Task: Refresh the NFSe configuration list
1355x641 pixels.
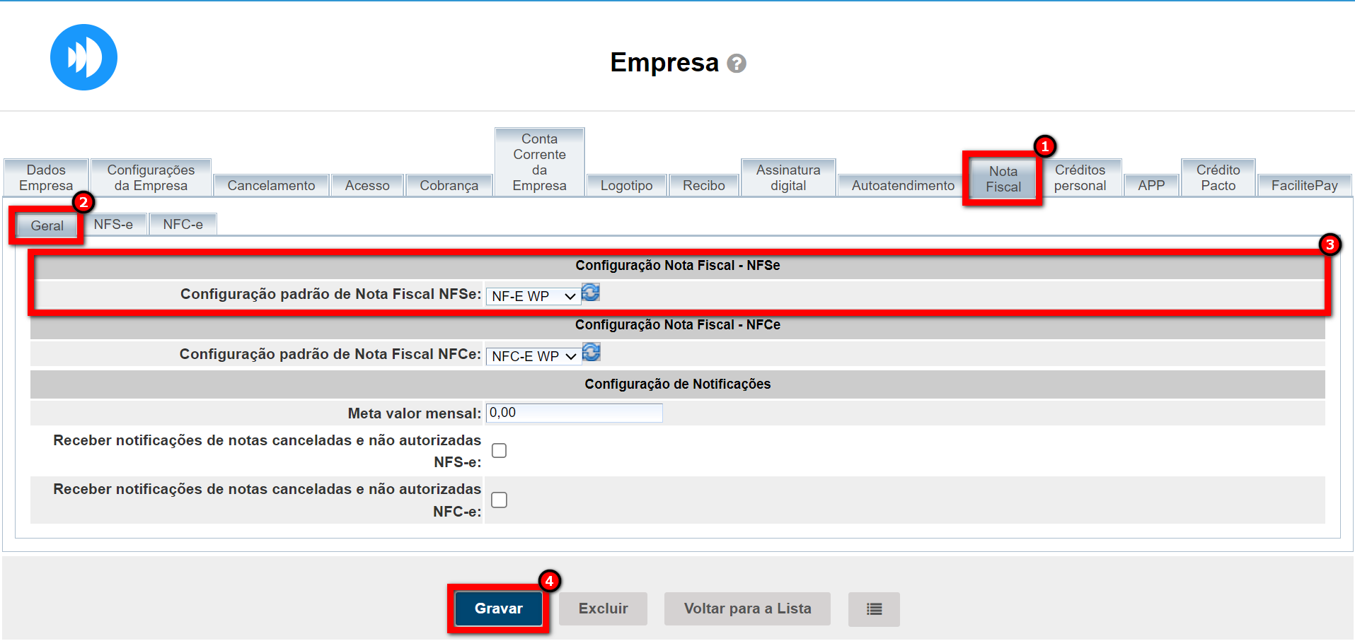Action: pos(591,293)
